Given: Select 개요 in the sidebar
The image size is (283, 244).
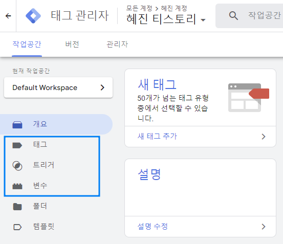Looking at the screenshot, I should [56, 124].
